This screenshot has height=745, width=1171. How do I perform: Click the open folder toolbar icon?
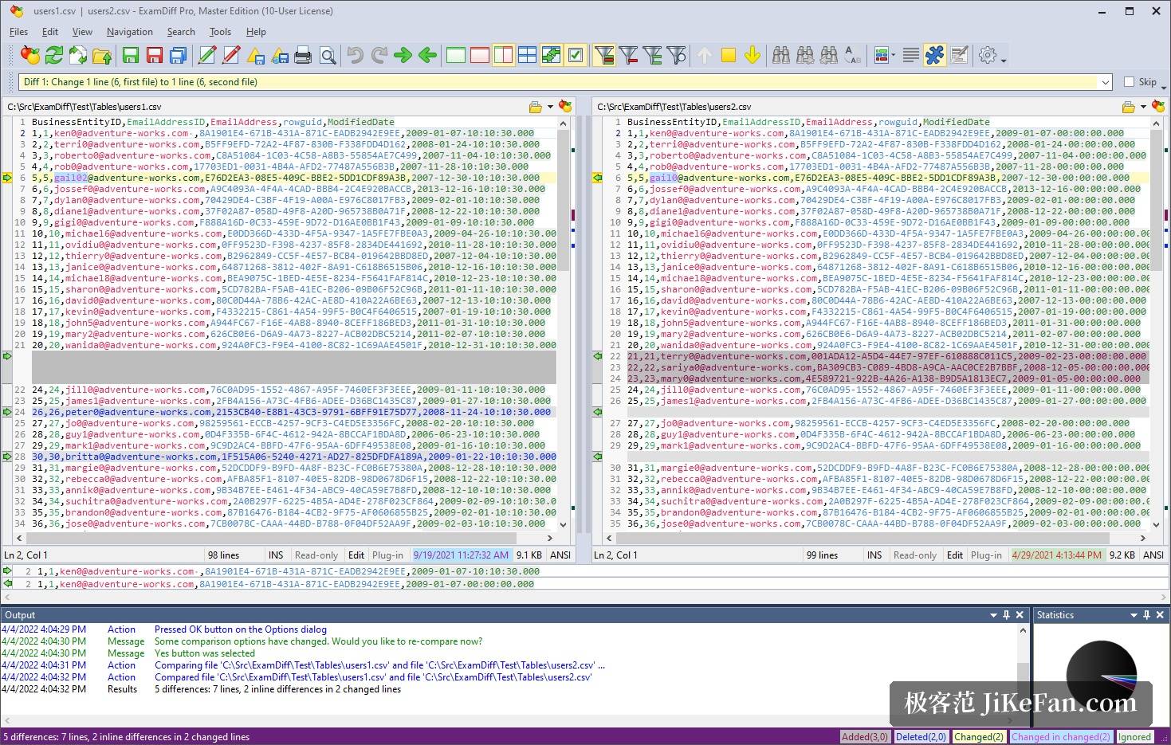(102, 55)
